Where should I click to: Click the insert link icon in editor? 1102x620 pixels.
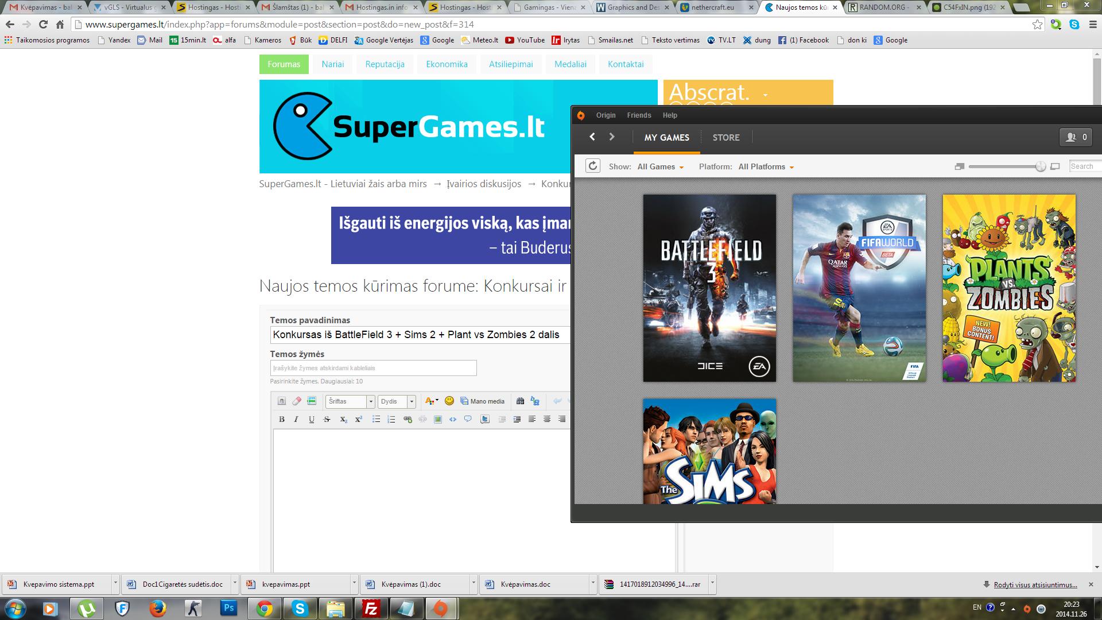(x=408, y=419)
